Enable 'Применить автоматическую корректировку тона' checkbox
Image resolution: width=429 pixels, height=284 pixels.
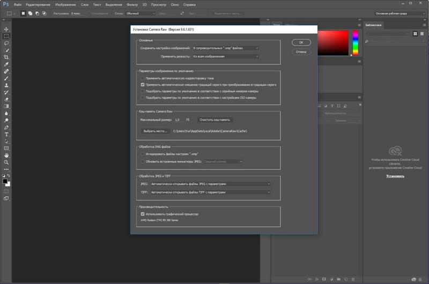[x=143, y=78]
